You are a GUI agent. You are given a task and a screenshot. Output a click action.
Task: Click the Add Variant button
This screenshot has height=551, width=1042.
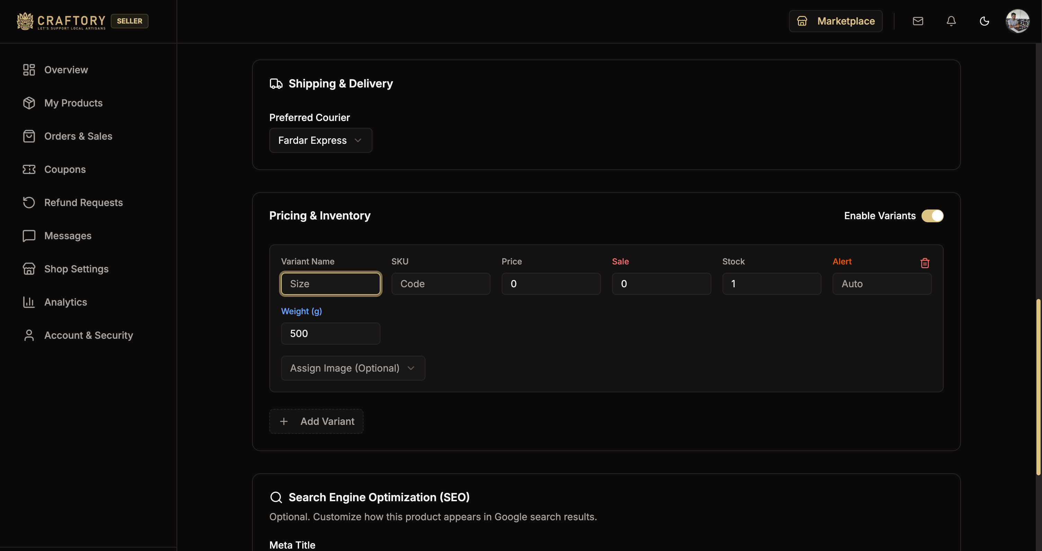[316, 421]
